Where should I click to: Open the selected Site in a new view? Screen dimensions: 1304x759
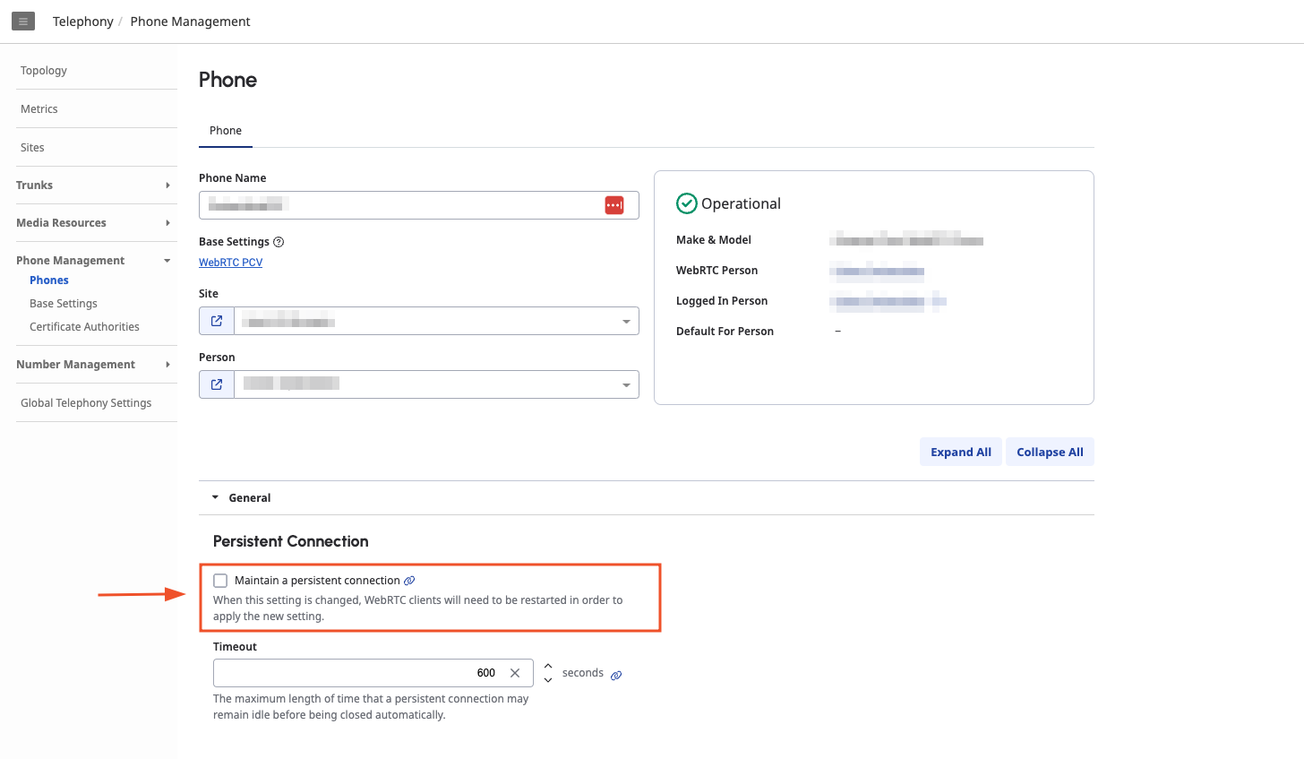pos(217,321)
